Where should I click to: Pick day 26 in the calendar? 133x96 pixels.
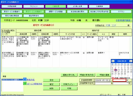[x=112, y=74]
